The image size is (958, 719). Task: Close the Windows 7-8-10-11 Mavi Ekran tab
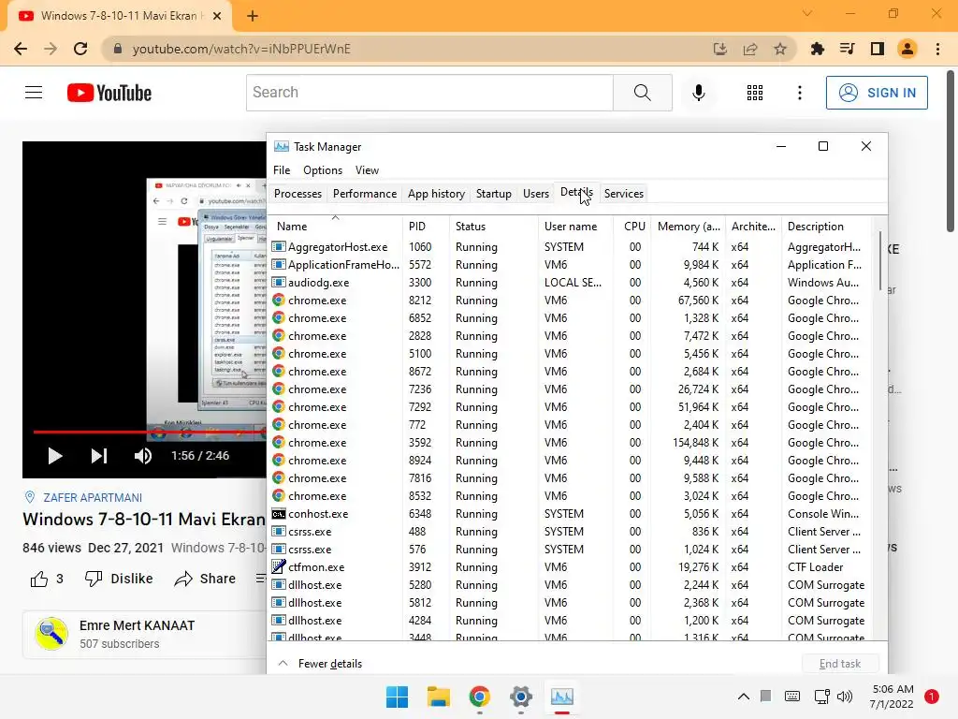coord(217,16)
